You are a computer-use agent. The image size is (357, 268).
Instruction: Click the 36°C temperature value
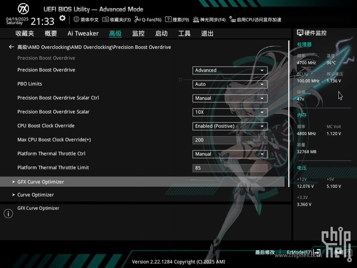click(331, 63)
